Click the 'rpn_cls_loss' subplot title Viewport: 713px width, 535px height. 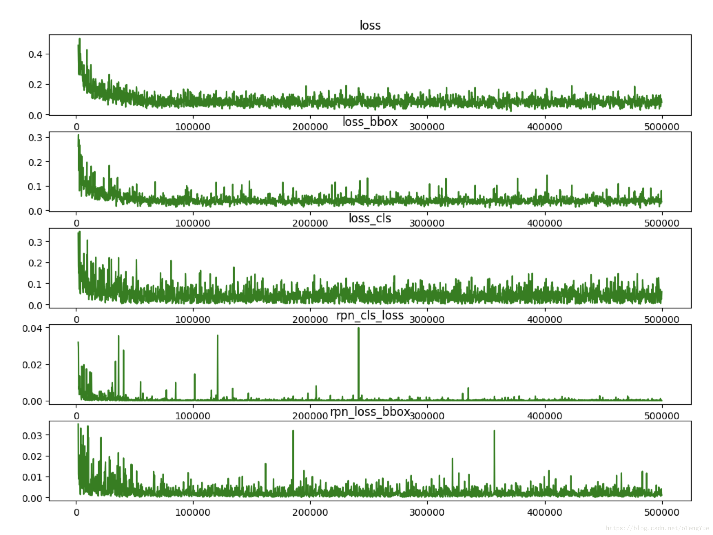pos(370,315)
